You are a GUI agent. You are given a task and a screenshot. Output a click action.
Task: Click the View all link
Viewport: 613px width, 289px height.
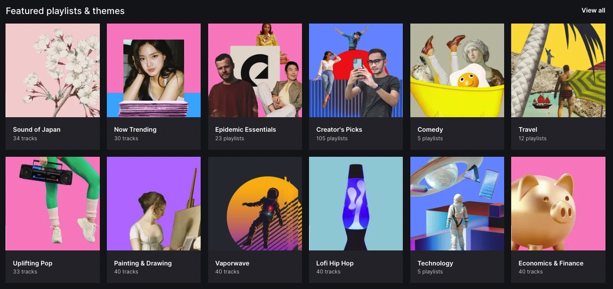pyautogui.click(x=593, y=10)
